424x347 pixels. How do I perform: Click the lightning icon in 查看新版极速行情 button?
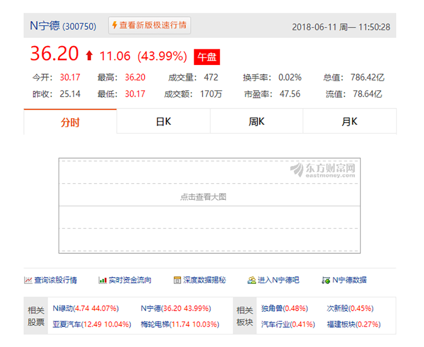click(x=114, y=25)
